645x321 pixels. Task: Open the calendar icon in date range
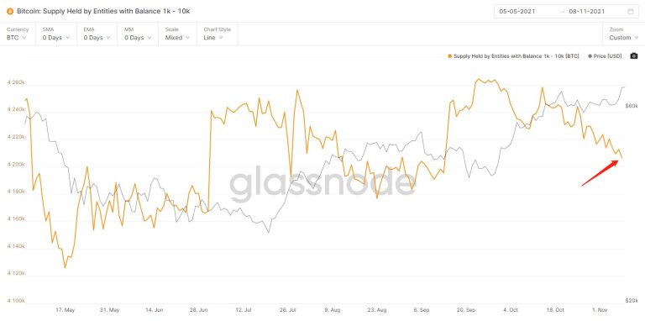630,12
